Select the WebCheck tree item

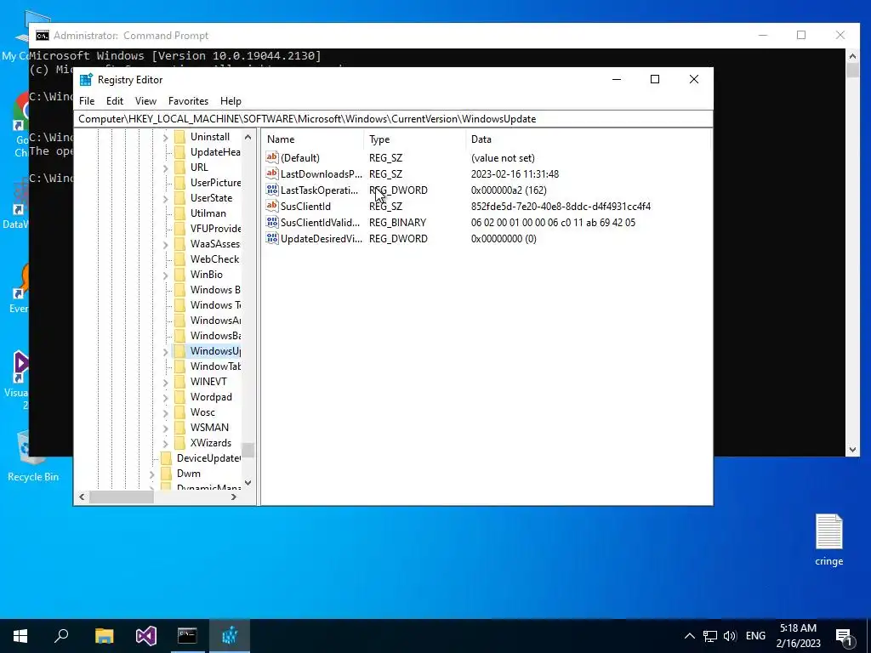(214, 259)
